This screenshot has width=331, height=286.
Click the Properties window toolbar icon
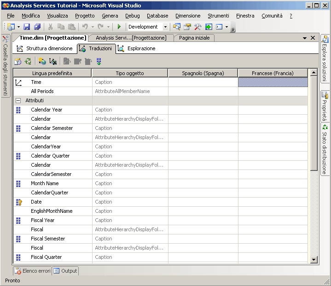click(x=187, y=27)
